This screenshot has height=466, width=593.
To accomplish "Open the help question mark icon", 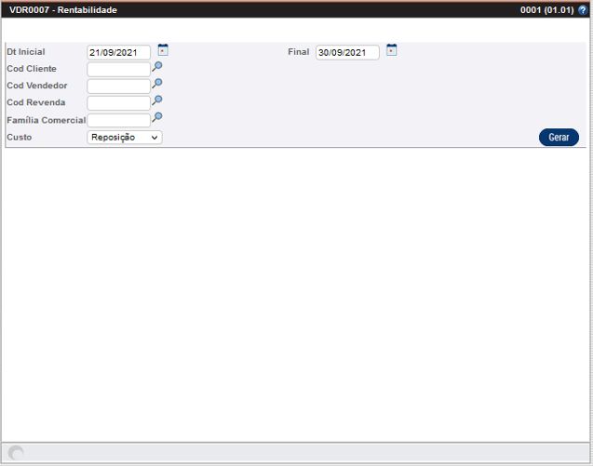I will coord(583,9).
